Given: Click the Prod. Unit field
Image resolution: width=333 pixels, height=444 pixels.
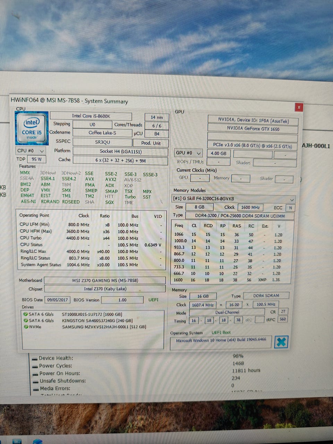Looking at the screenshot, I should [151, 143].
